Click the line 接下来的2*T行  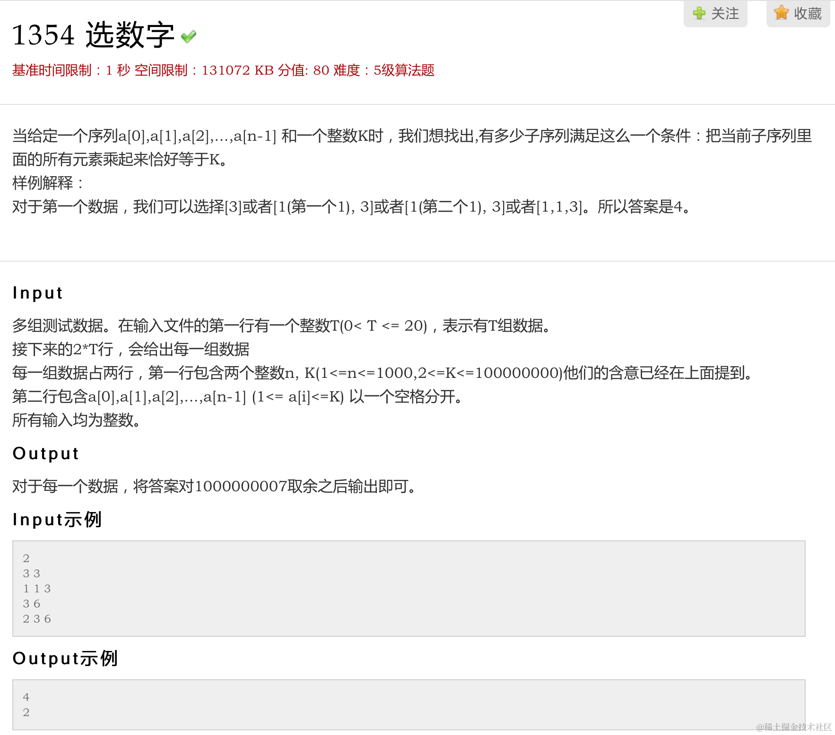click(131, 349)
